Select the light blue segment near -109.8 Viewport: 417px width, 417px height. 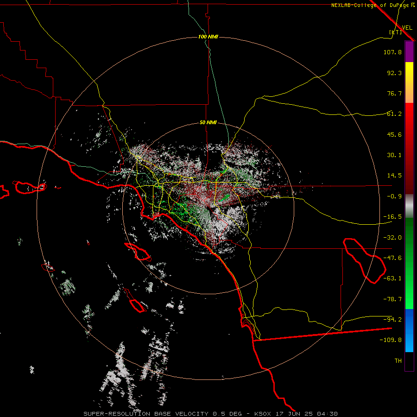pos(409,342)
